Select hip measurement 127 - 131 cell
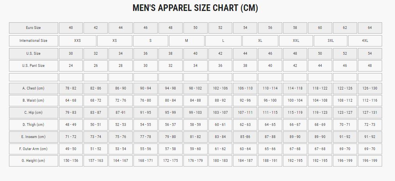Screen dimensions: 395x181 [x=370, y=113]
